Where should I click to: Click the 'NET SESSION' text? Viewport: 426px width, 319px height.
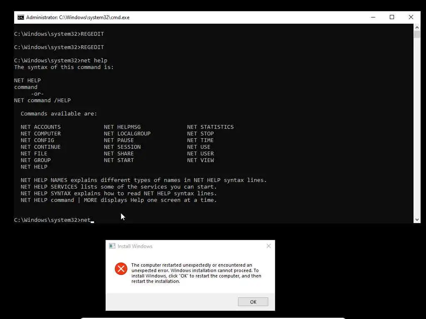point(122,147)
